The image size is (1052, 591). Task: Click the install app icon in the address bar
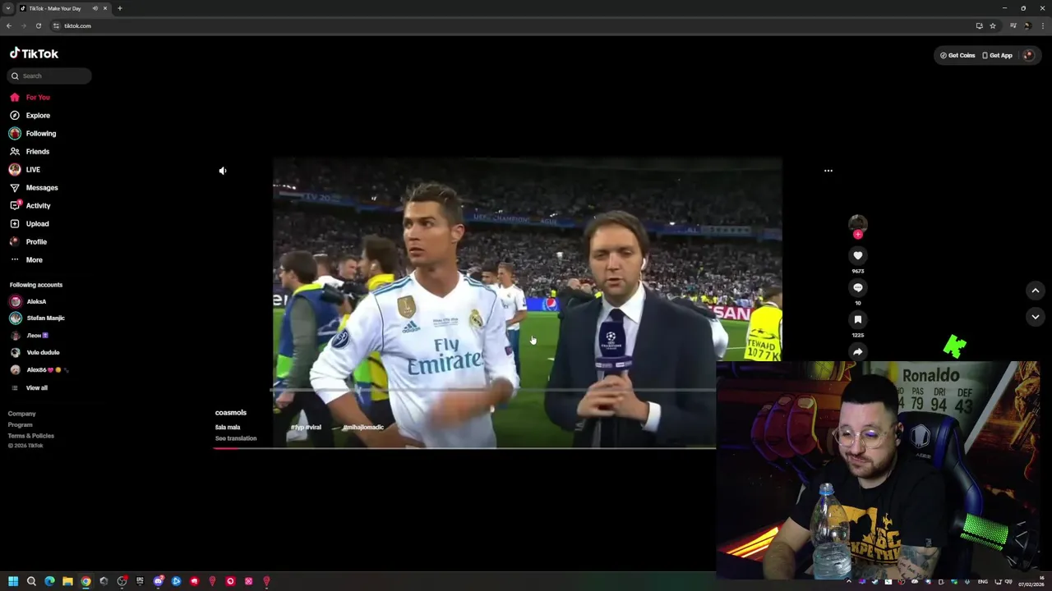click(979, 25)
